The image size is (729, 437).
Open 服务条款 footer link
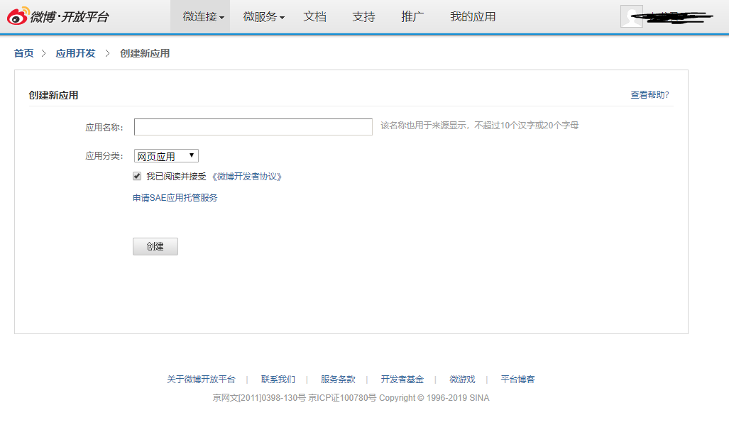pos(338,380)
